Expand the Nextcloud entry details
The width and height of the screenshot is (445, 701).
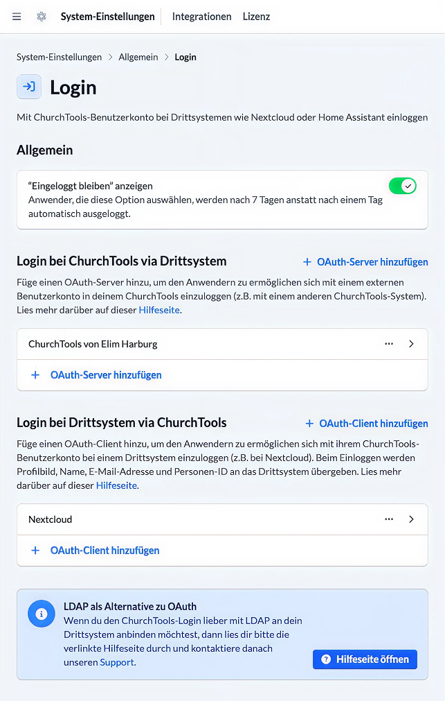pyautogui.click(x=411, y=519)
